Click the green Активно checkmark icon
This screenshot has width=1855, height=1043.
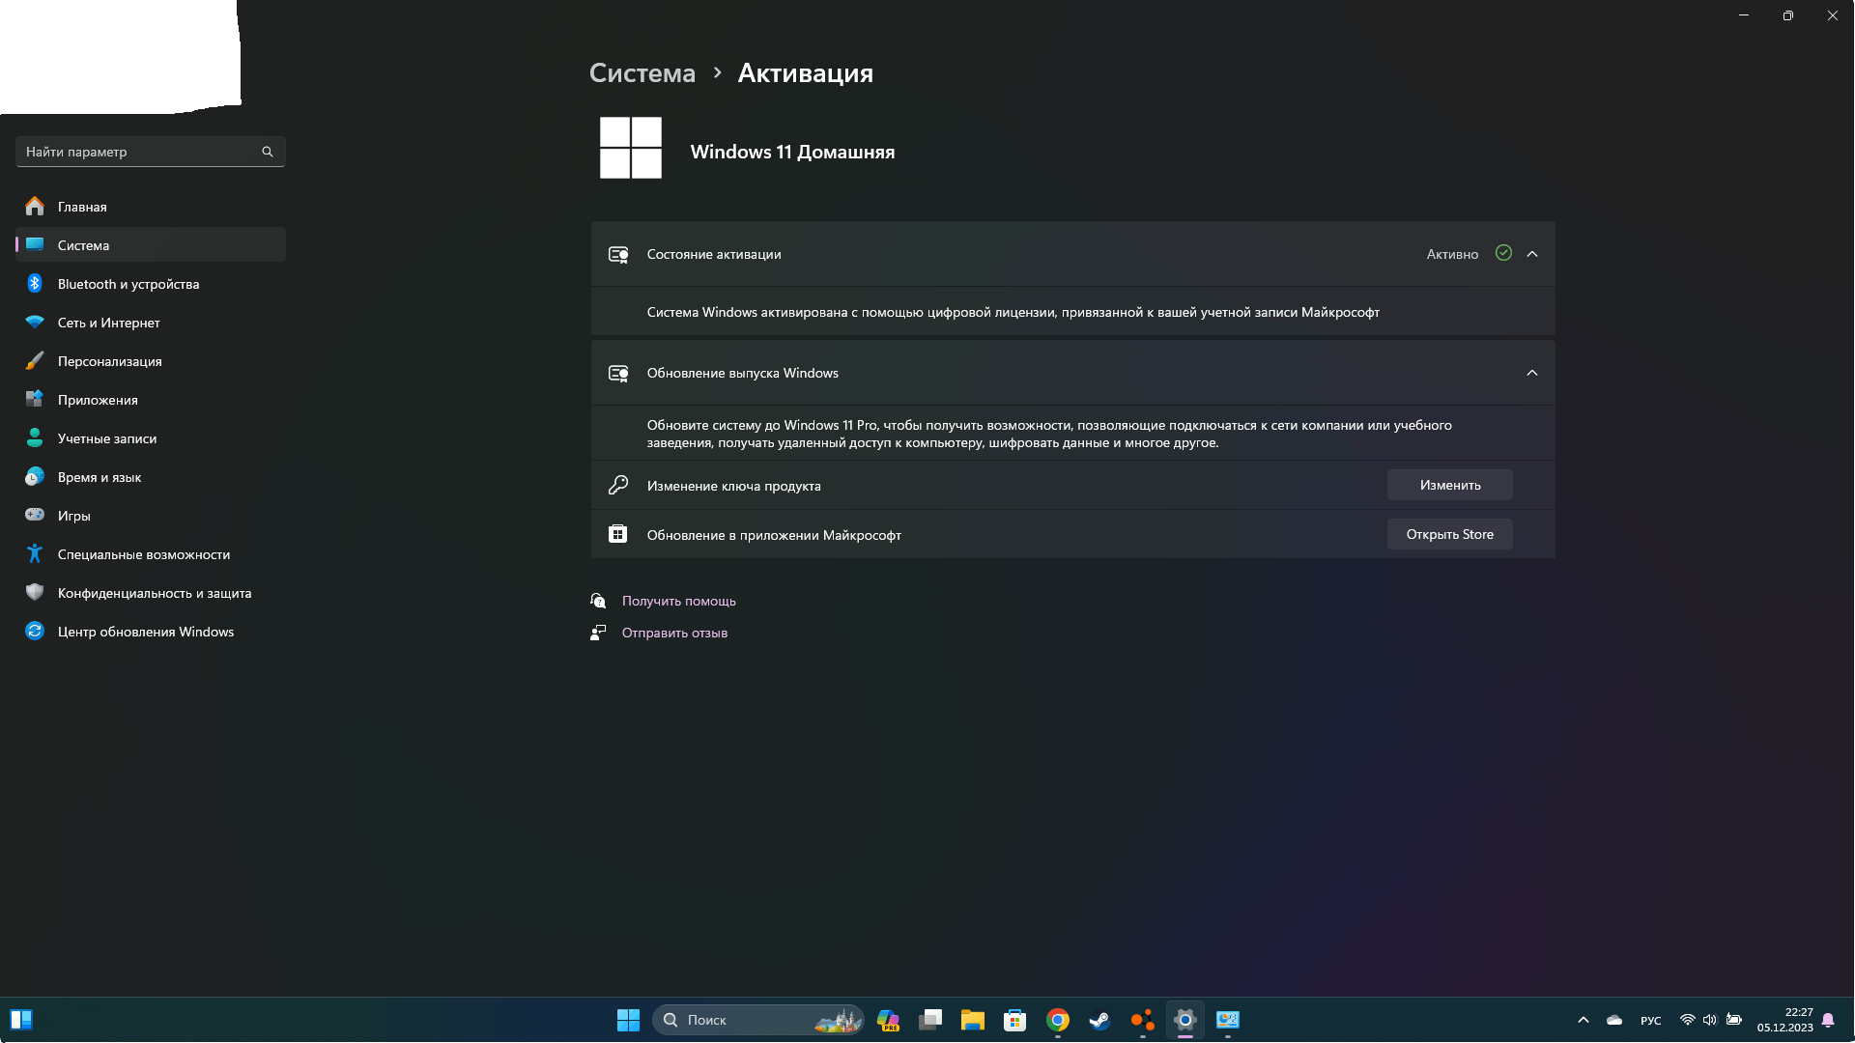tap(1503, 253)
